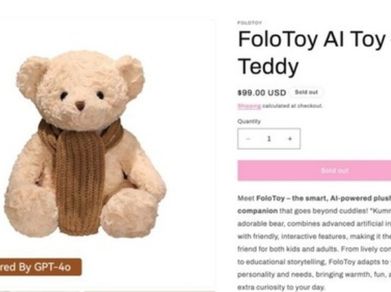The height and width of the screenshot is (292, 391).
Task: Open the Shipping policy link
Action: (x=249, y=106)
